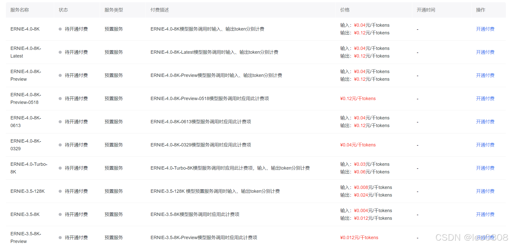This screenshot has width=509, height=246.
Task: Click 预置服务 type in ERNIE-4.0-8K-Latest row
Action: 114,52
